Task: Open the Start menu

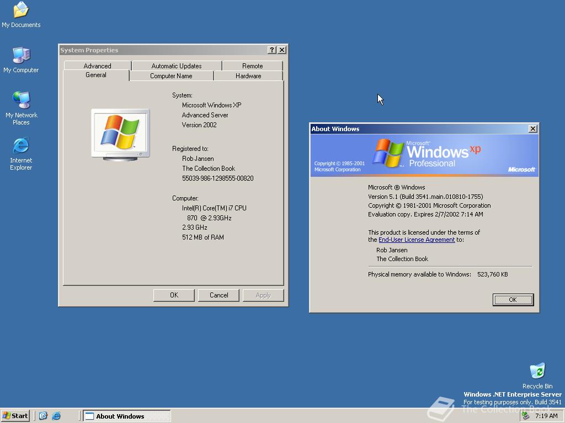Action: click(15, 416)
